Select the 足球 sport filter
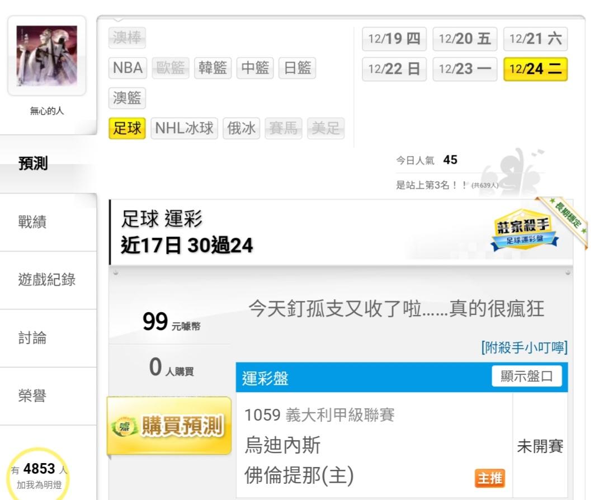The image size is (599, 500). click(127, 128)
